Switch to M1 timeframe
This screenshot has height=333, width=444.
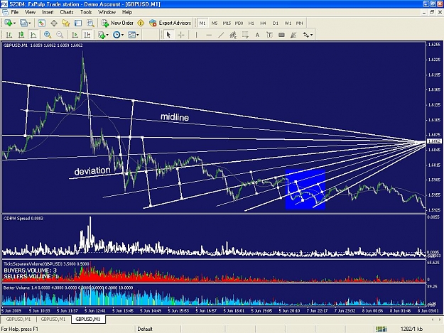point(202,23)
